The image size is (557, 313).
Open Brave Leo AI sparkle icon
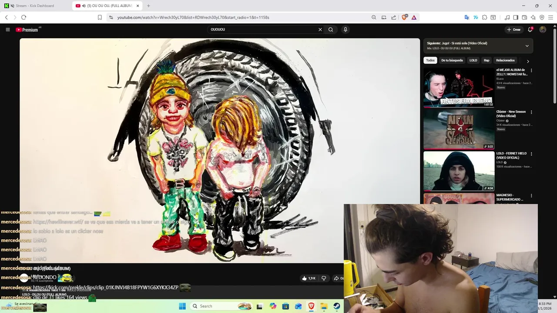(533, 17)
